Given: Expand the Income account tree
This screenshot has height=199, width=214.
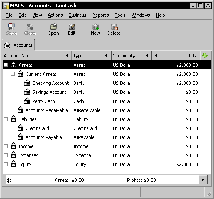Looking at the screenshot, I should [x=6, y=146].
